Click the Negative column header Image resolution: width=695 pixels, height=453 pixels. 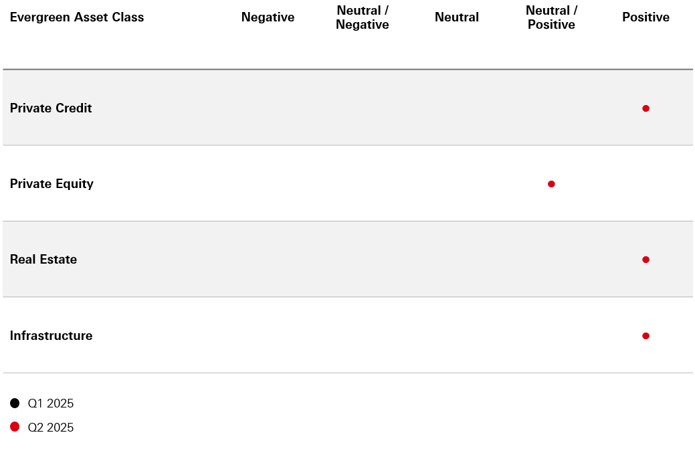click(x=268, y=17)
